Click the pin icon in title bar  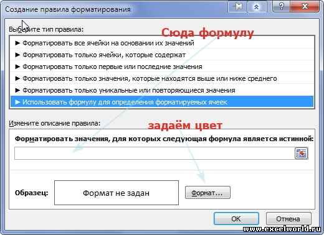point(238,7)
